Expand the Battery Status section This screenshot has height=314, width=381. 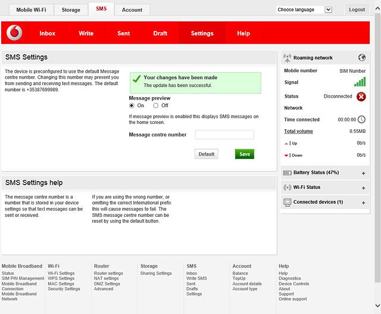coord(363,173)
